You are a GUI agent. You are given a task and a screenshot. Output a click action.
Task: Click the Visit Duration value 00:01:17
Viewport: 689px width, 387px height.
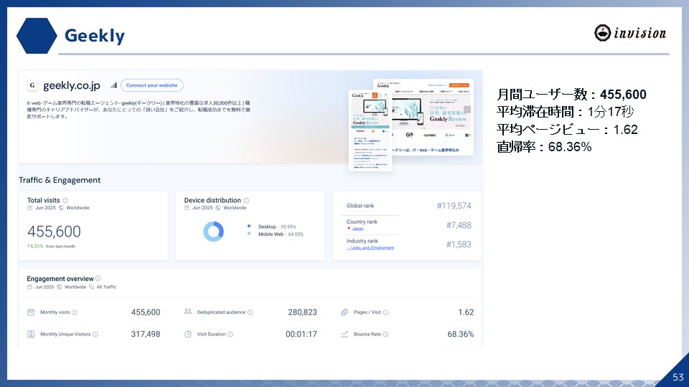pos(301,335)
